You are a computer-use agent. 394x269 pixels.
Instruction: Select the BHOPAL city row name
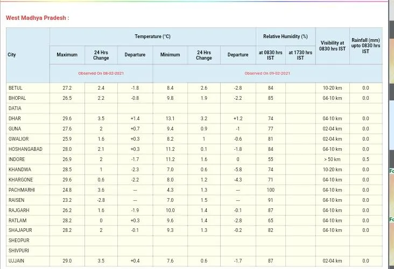tap(17, 98)
